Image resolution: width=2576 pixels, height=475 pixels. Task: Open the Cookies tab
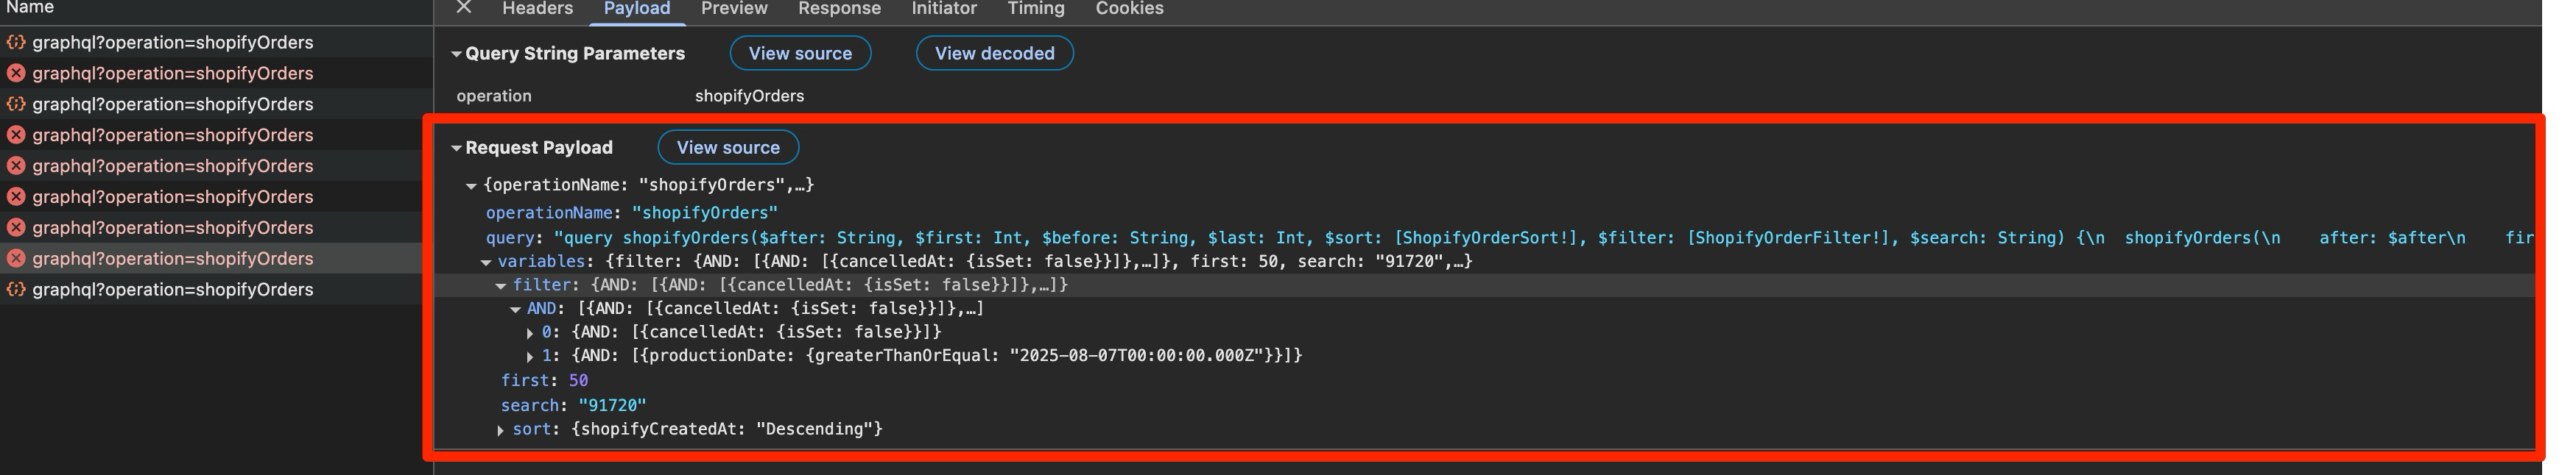pyautogui.click(x=1129, y=8)
